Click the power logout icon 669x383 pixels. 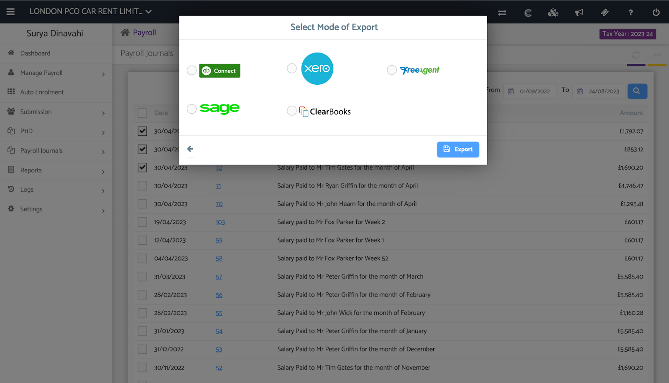tap(656, 13)
